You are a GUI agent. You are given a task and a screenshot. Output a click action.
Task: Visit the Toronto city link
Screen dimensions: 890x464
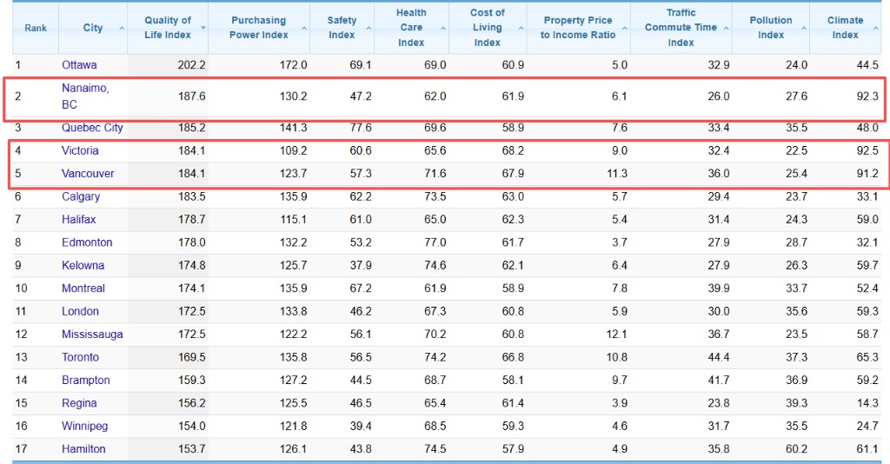(80, 357)
